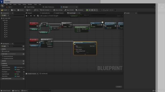Click the Components panel search field

pos(16,15)
